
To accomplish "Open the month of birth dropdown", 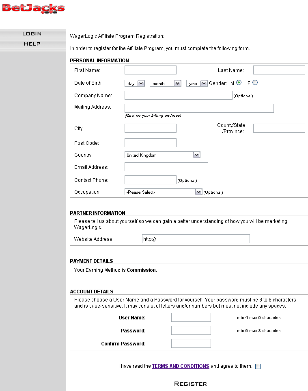I will (166, 83).
